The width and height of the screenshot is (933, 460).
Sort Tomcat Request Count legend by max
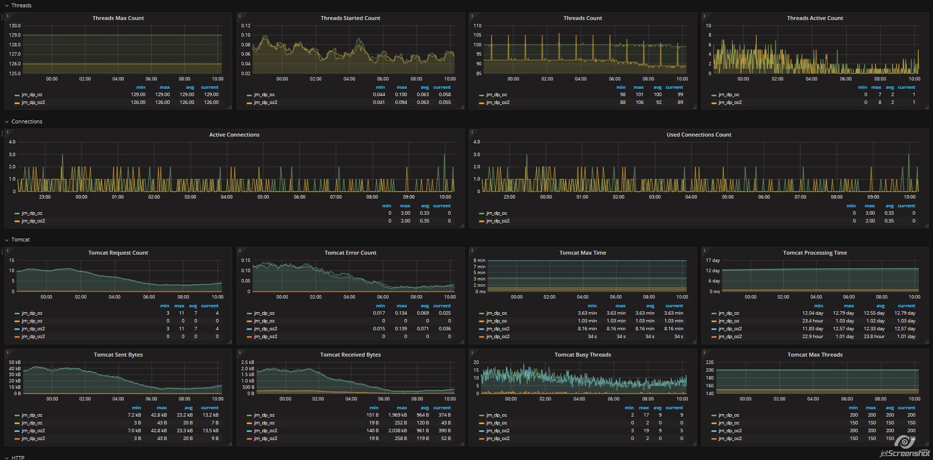coord(179,306)
